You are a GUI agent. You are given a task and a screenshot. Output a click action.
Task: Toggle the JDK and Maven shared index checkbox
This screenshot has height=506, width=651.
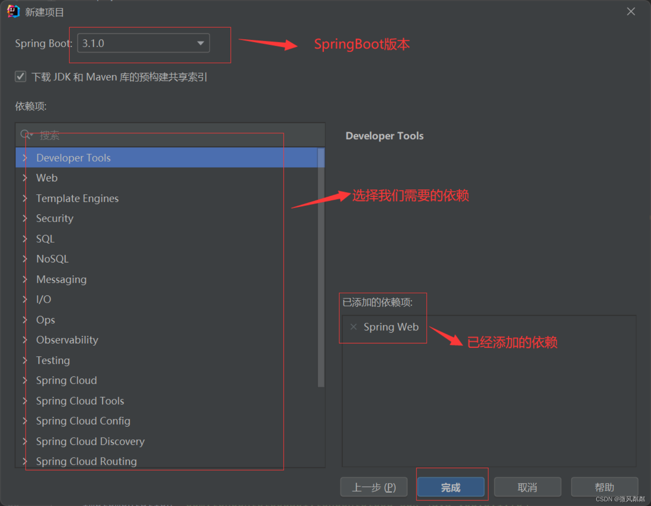pyautogui.click(x=21, y=76)
